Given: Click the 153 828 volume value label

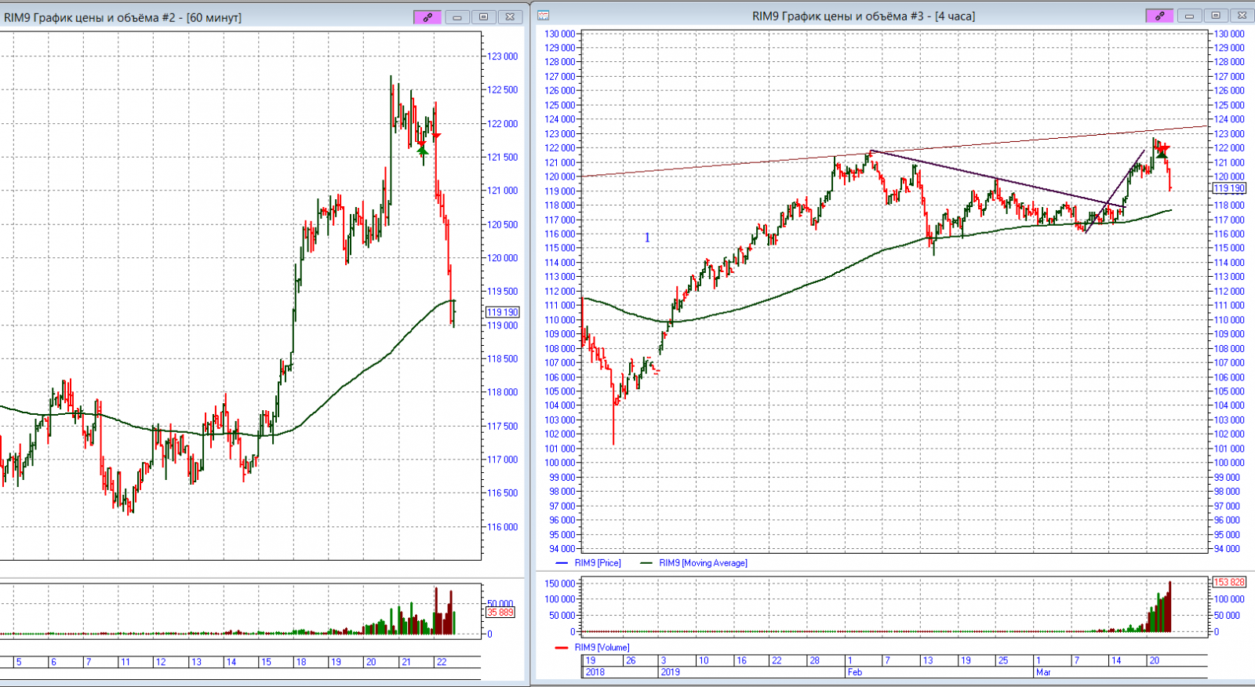Looking at the screenshot, I should pyautogui.click(x=1228, y=582).
